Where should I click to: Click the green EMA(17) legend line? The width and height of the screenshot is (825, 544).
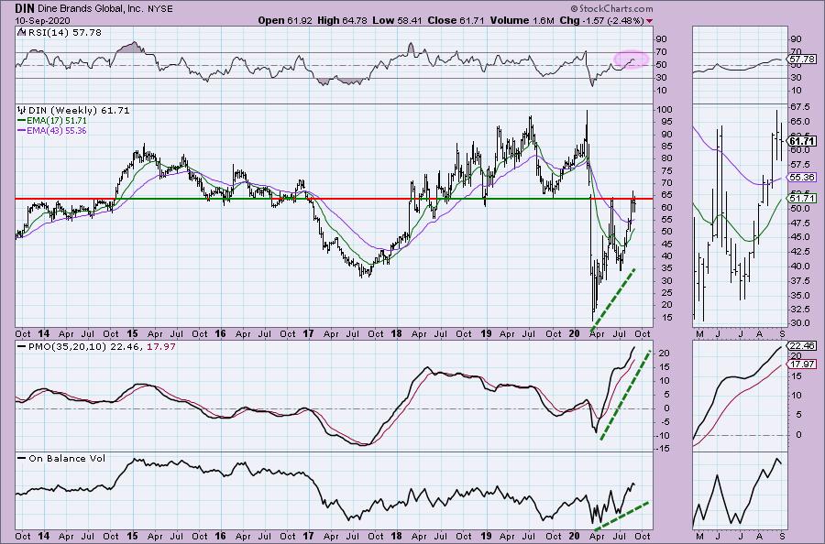click(x=22, y=120)
